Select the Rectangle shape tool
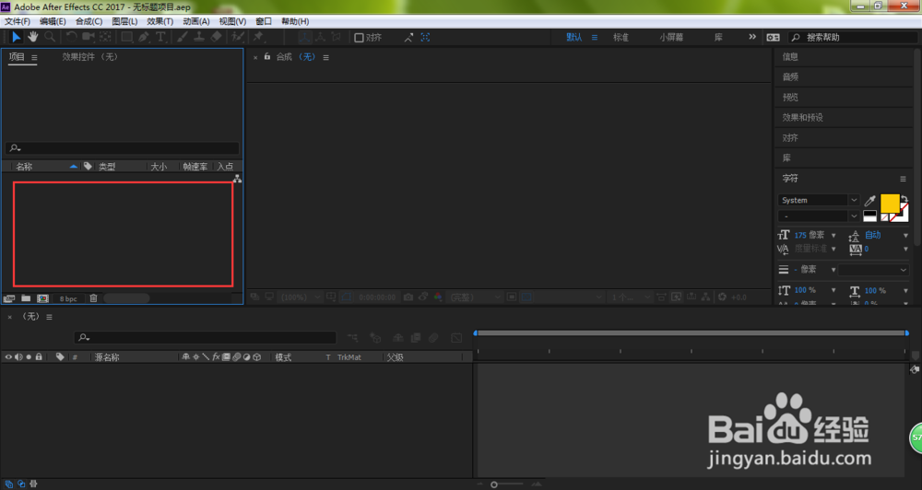The height and width of the screenshot is (490, 922). coord(126,37)
